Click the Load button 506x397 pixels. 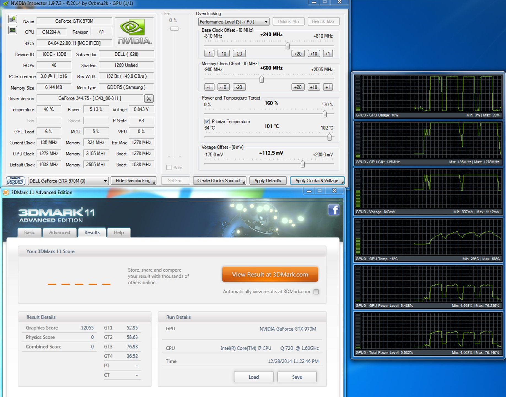point(254,377)
